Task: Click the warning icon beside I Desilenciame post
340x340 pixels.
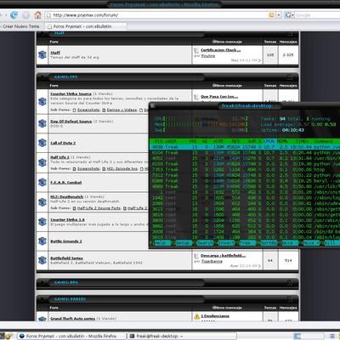Action: (x=196, y=316)
